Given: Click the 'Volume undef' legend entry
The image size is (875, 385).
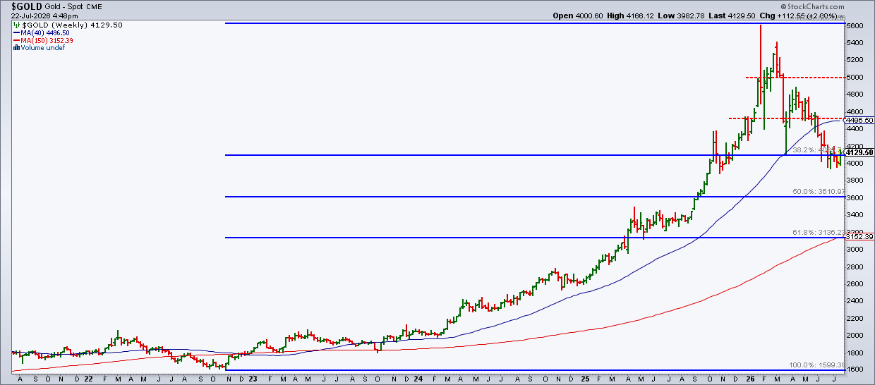Looking at the screenshot, I should [x=42, y=49].
